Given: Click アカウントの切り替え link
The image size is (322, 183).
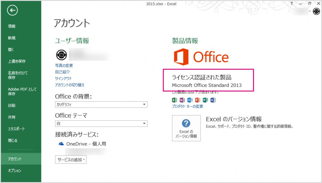Looking at the screenshot, I should 70,85.
